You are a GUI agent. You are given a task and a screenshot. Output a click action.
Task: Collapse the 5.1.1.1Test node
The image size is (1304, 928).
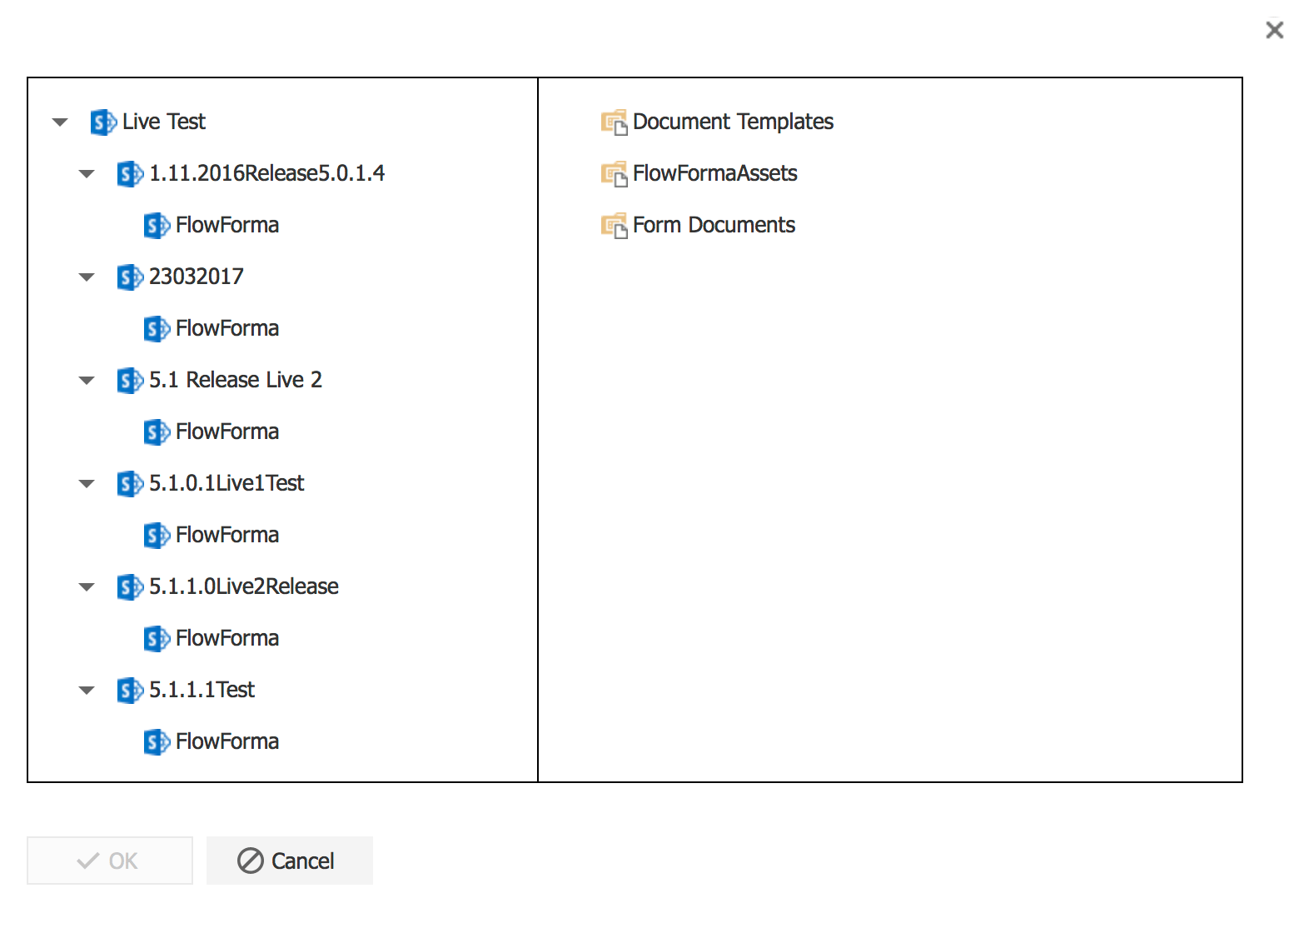point(87,691)
